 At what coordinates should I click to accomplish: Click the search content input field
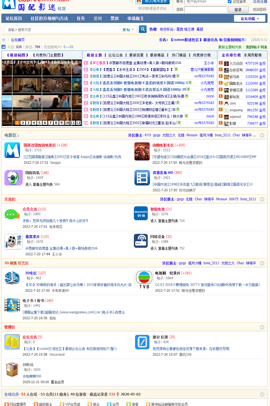(x=62, y=29)
